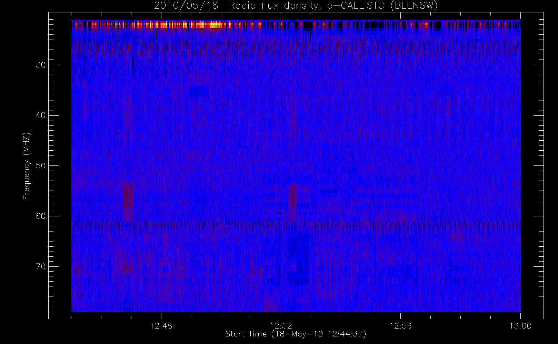This screenshot has height=344, width=558.
Task: Select the 60 frequency tick label
Action: (41, 216)
